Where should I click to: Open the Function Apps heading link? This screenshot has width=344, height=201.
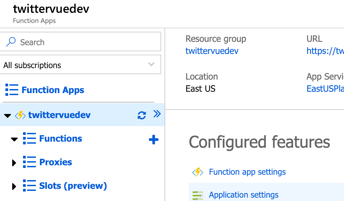click(x=53, y=90)
